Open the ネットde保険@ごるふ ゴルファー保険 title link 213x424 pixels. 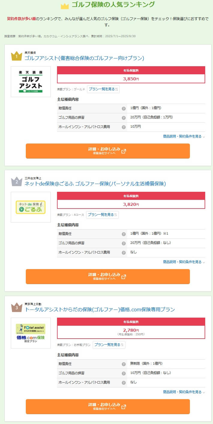point(95,184)
